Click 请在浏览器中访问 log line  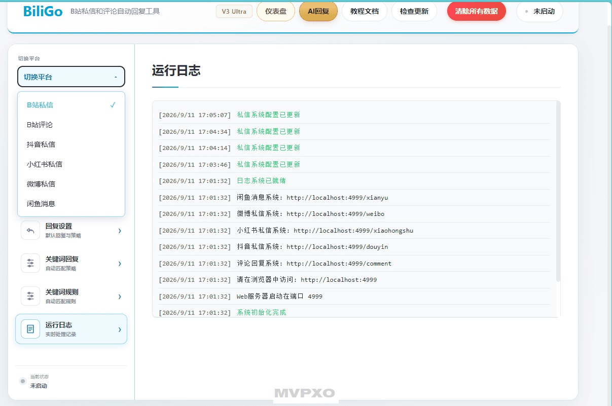(354, 280)
